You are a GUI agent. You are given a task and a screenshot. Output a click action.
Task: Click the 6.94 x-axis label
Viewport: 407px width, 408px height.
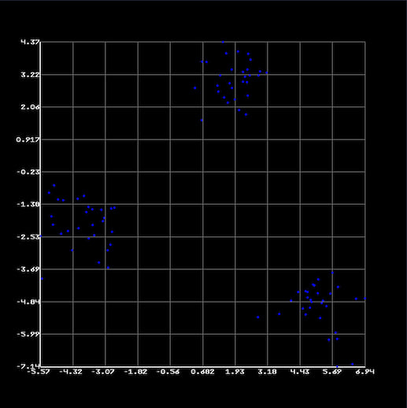pos(365,372)
